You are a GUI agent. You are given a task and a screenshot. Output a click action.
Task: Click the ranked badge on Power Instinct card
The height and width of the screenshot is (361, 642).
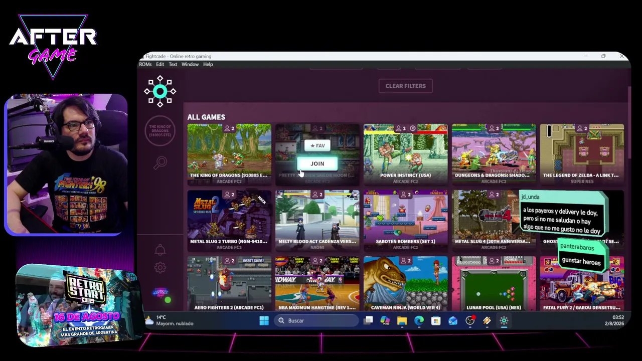(x=413, y=128)
